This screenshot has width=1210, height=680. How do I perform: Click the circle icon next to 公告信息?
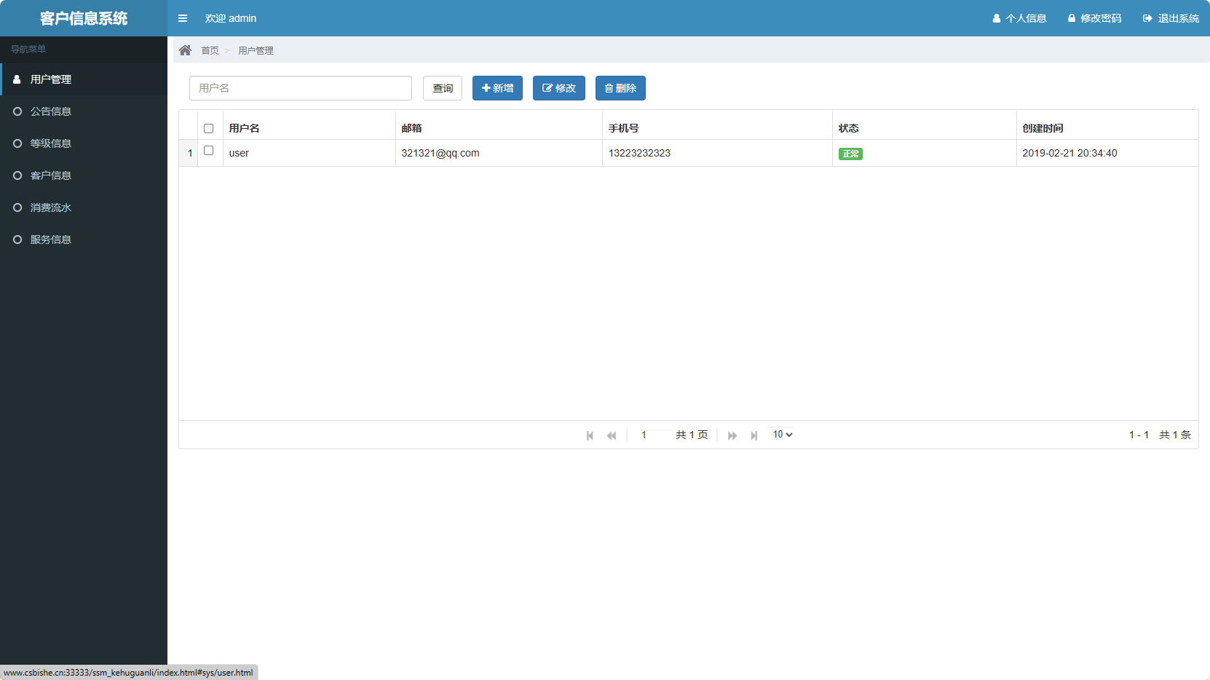pos(17,111)
